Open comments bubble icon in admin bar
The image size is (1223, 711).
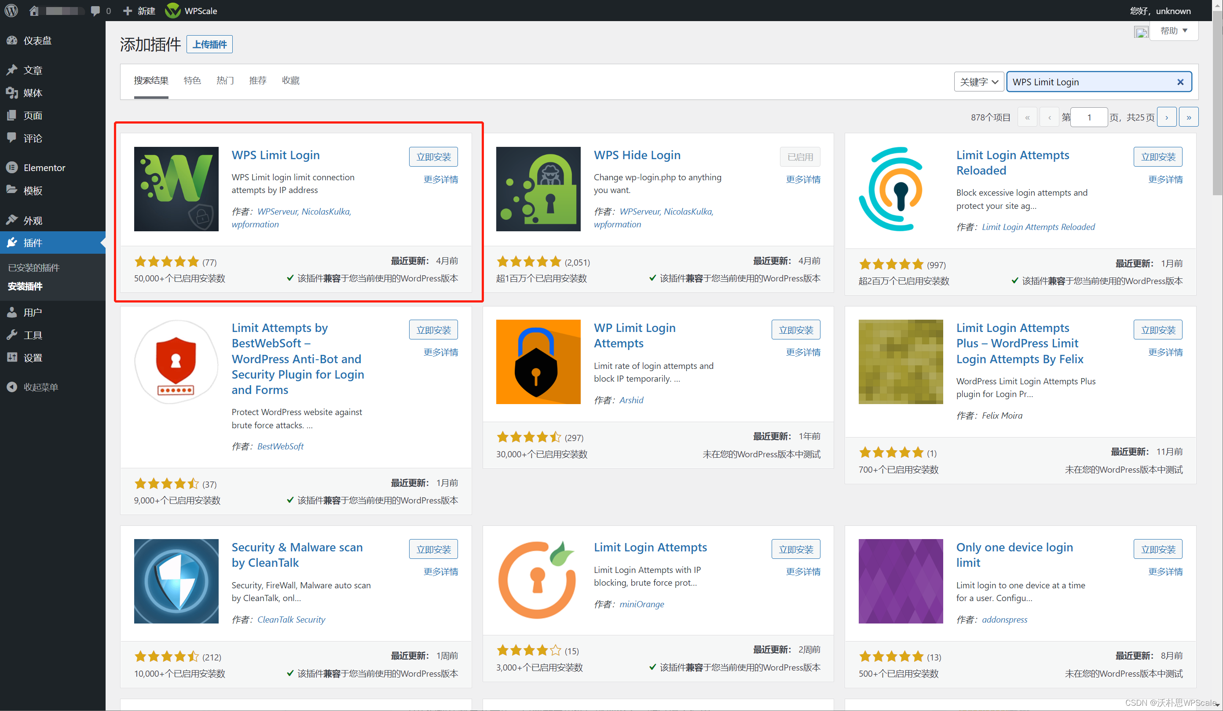[95, 10]
